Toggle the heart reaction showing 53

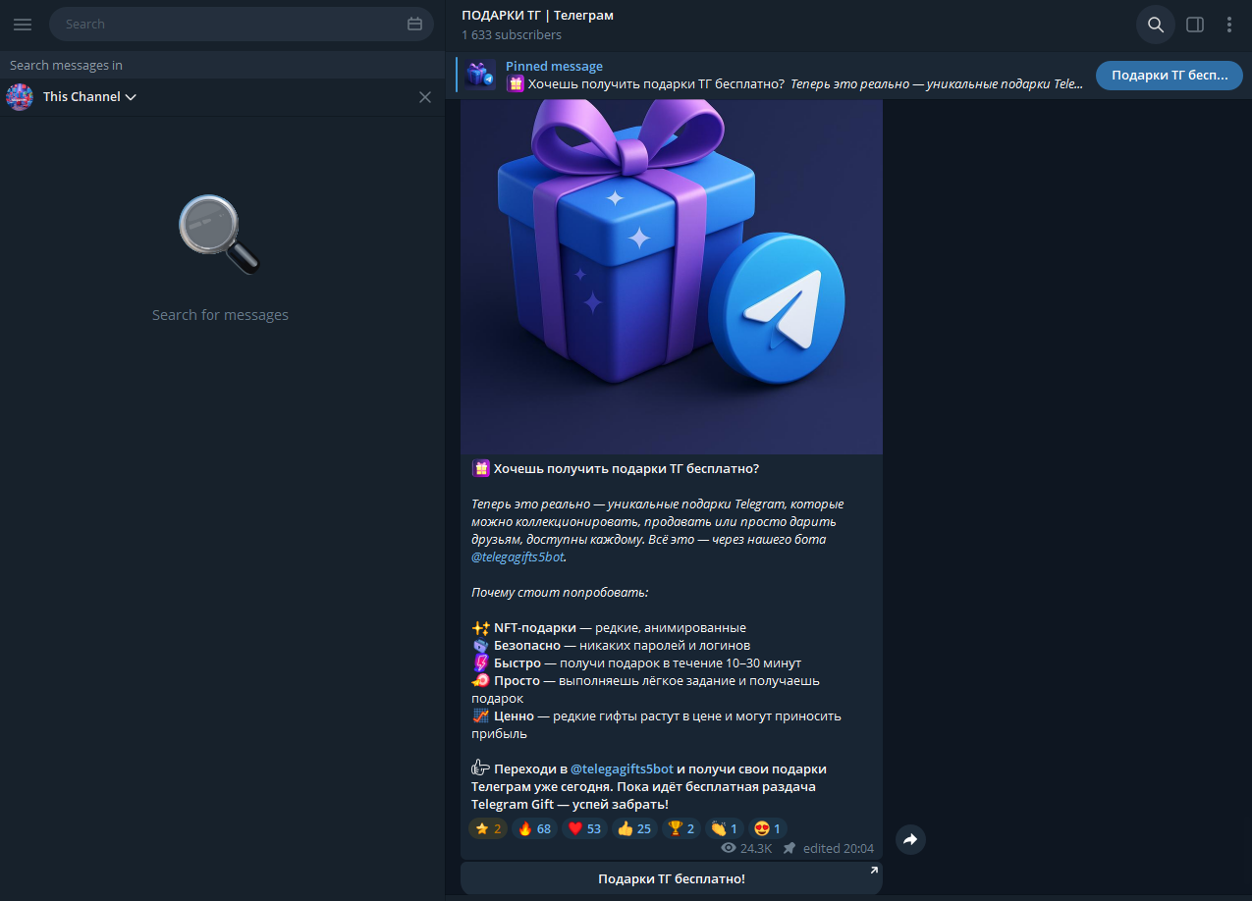click(584, 828)
